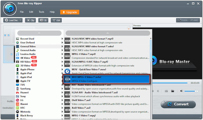Open the snapshot folder icon

pyautogui.click(x=173, y=91)
